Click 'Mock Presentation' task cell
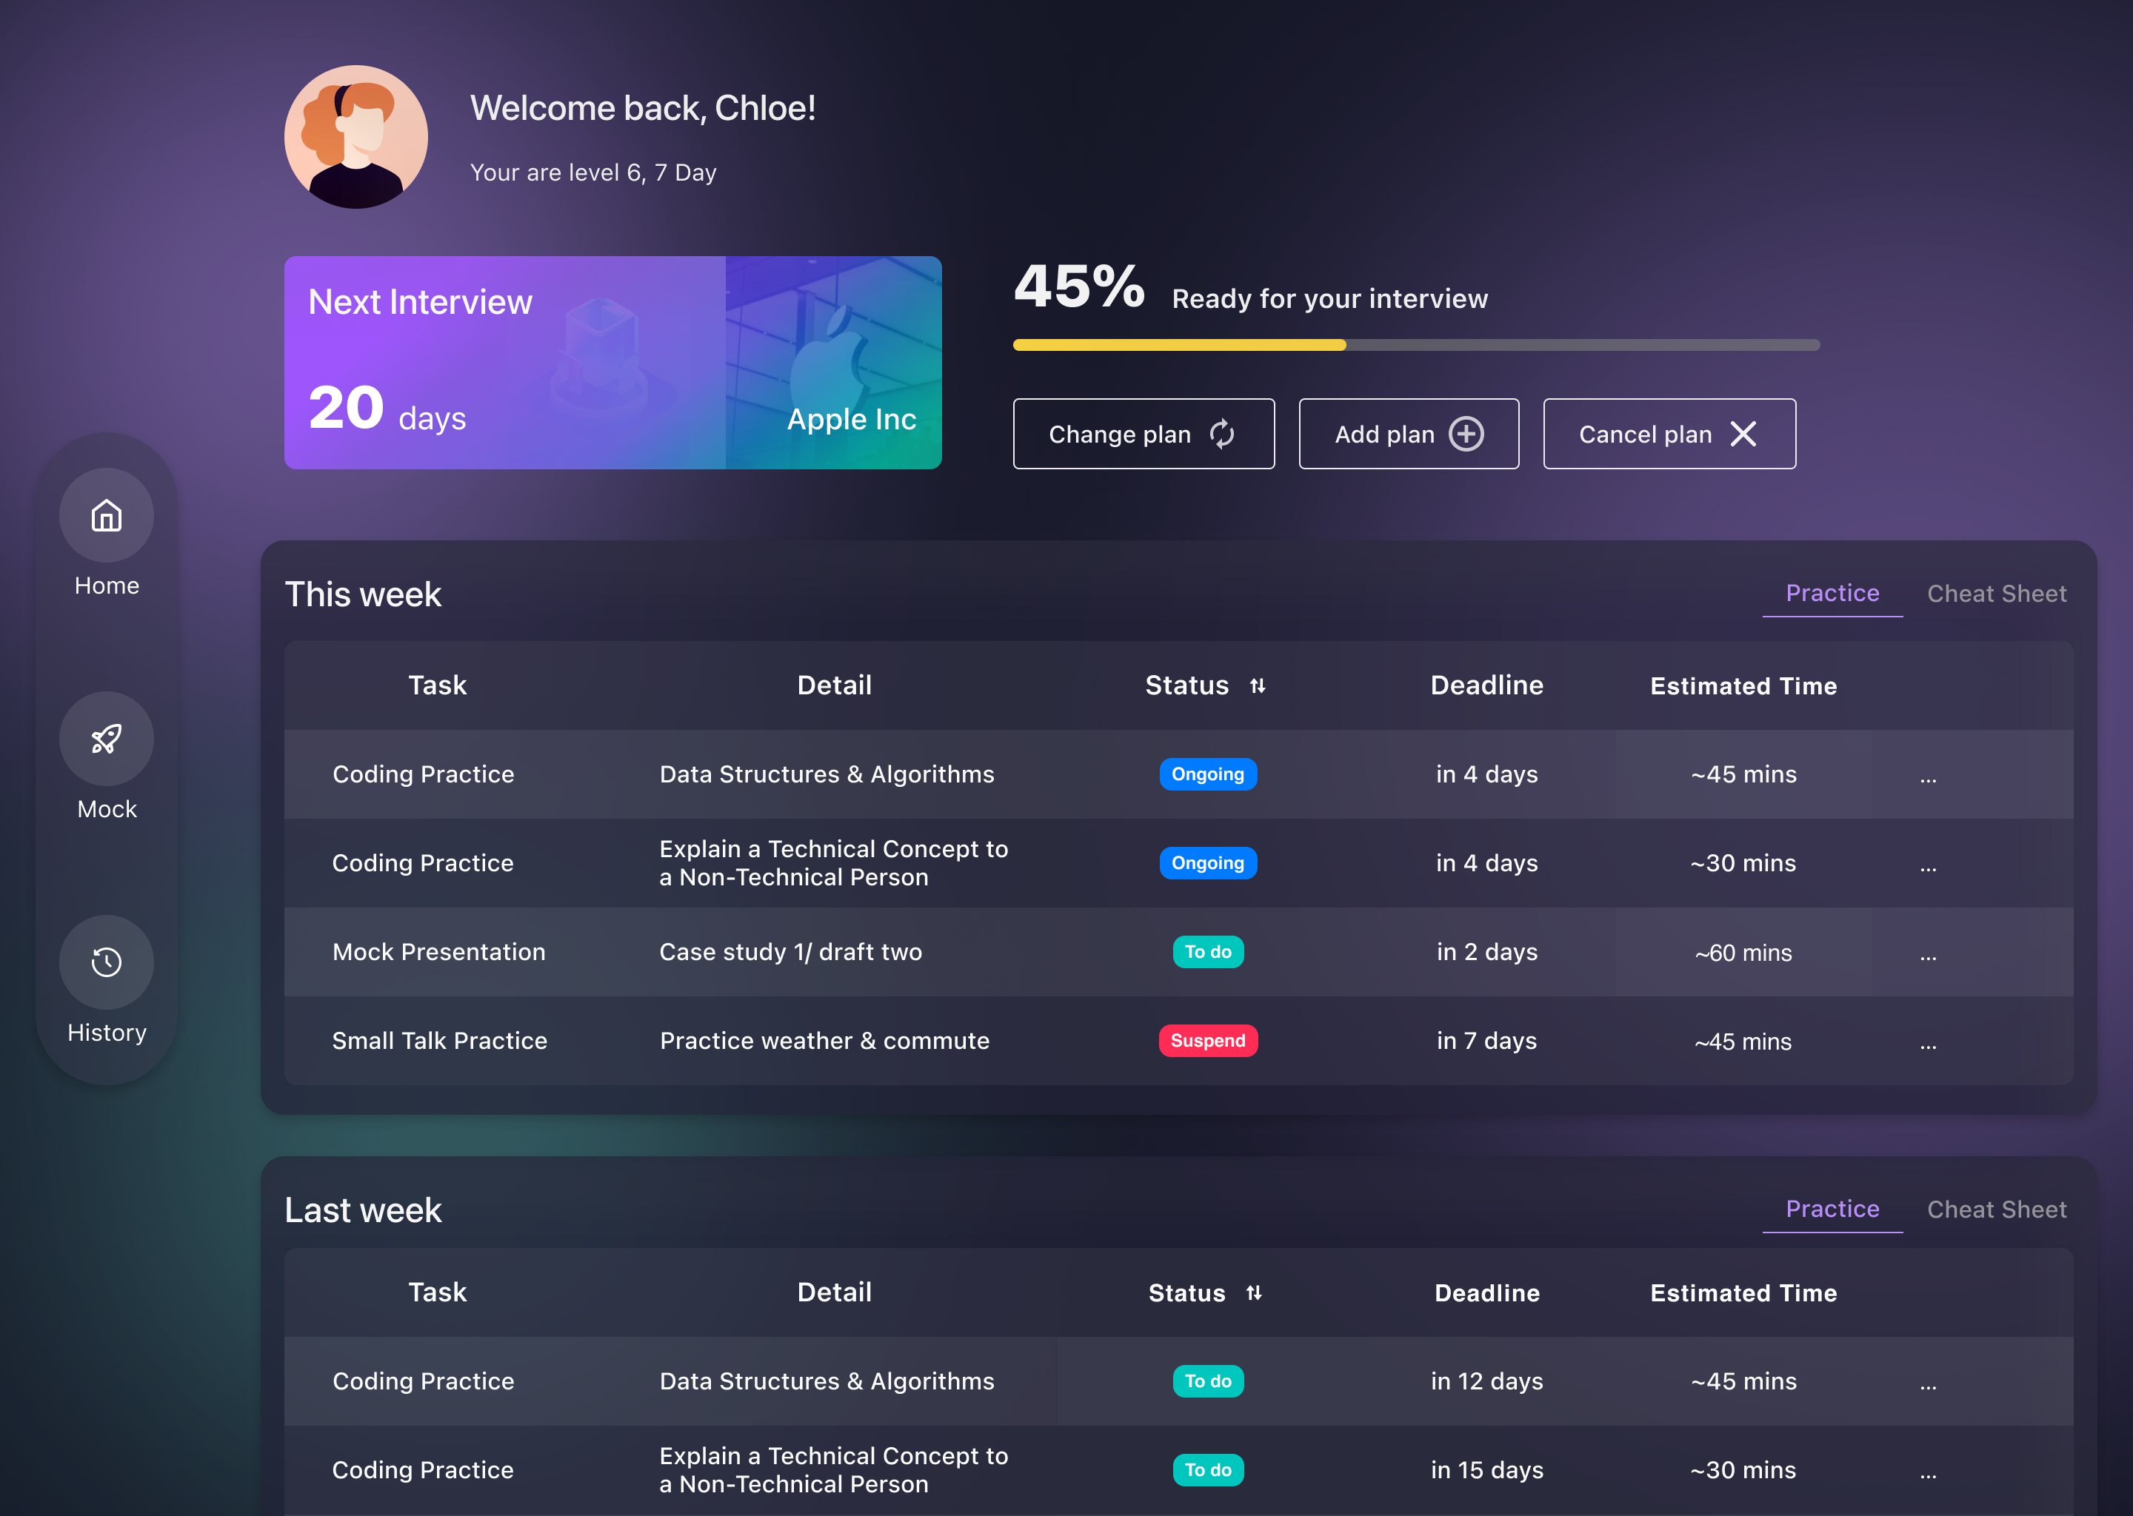This screenshot has width=2133, height=1516. pyautogui.click(x=439, y=952)
